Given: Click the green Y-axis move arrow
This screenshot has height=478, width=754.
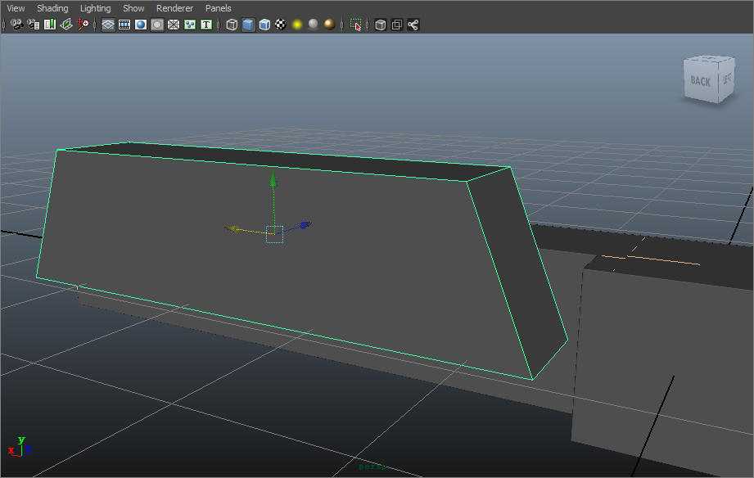Looking at the screenshot, I should tap(273, 181).
